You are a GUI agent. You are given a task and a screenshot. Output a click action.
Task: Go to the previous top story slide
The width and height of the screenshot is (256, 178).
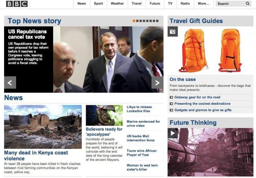10,82
